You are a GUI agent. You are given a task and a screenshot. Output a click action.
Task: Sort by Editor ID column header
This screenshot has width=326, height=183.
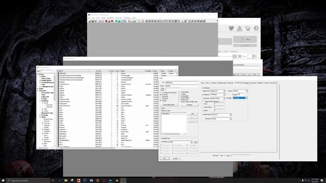[x=72, y=71]
